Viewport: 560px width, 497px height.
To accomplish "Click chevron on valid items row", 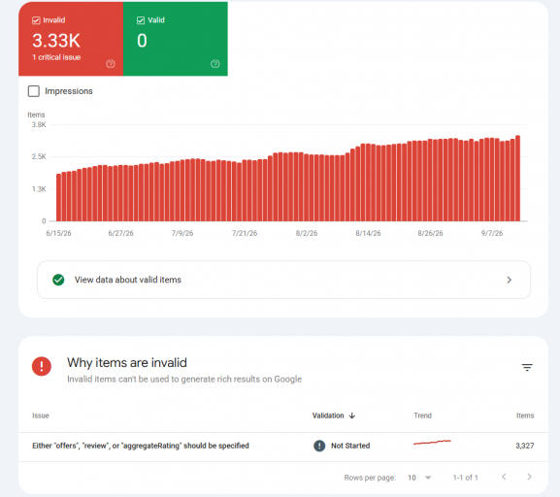I will point(510,280).
